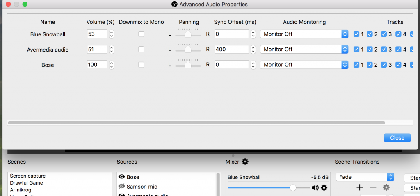Uncheck track 4 for Bose

pyautogui.click(x=398, y=65)
